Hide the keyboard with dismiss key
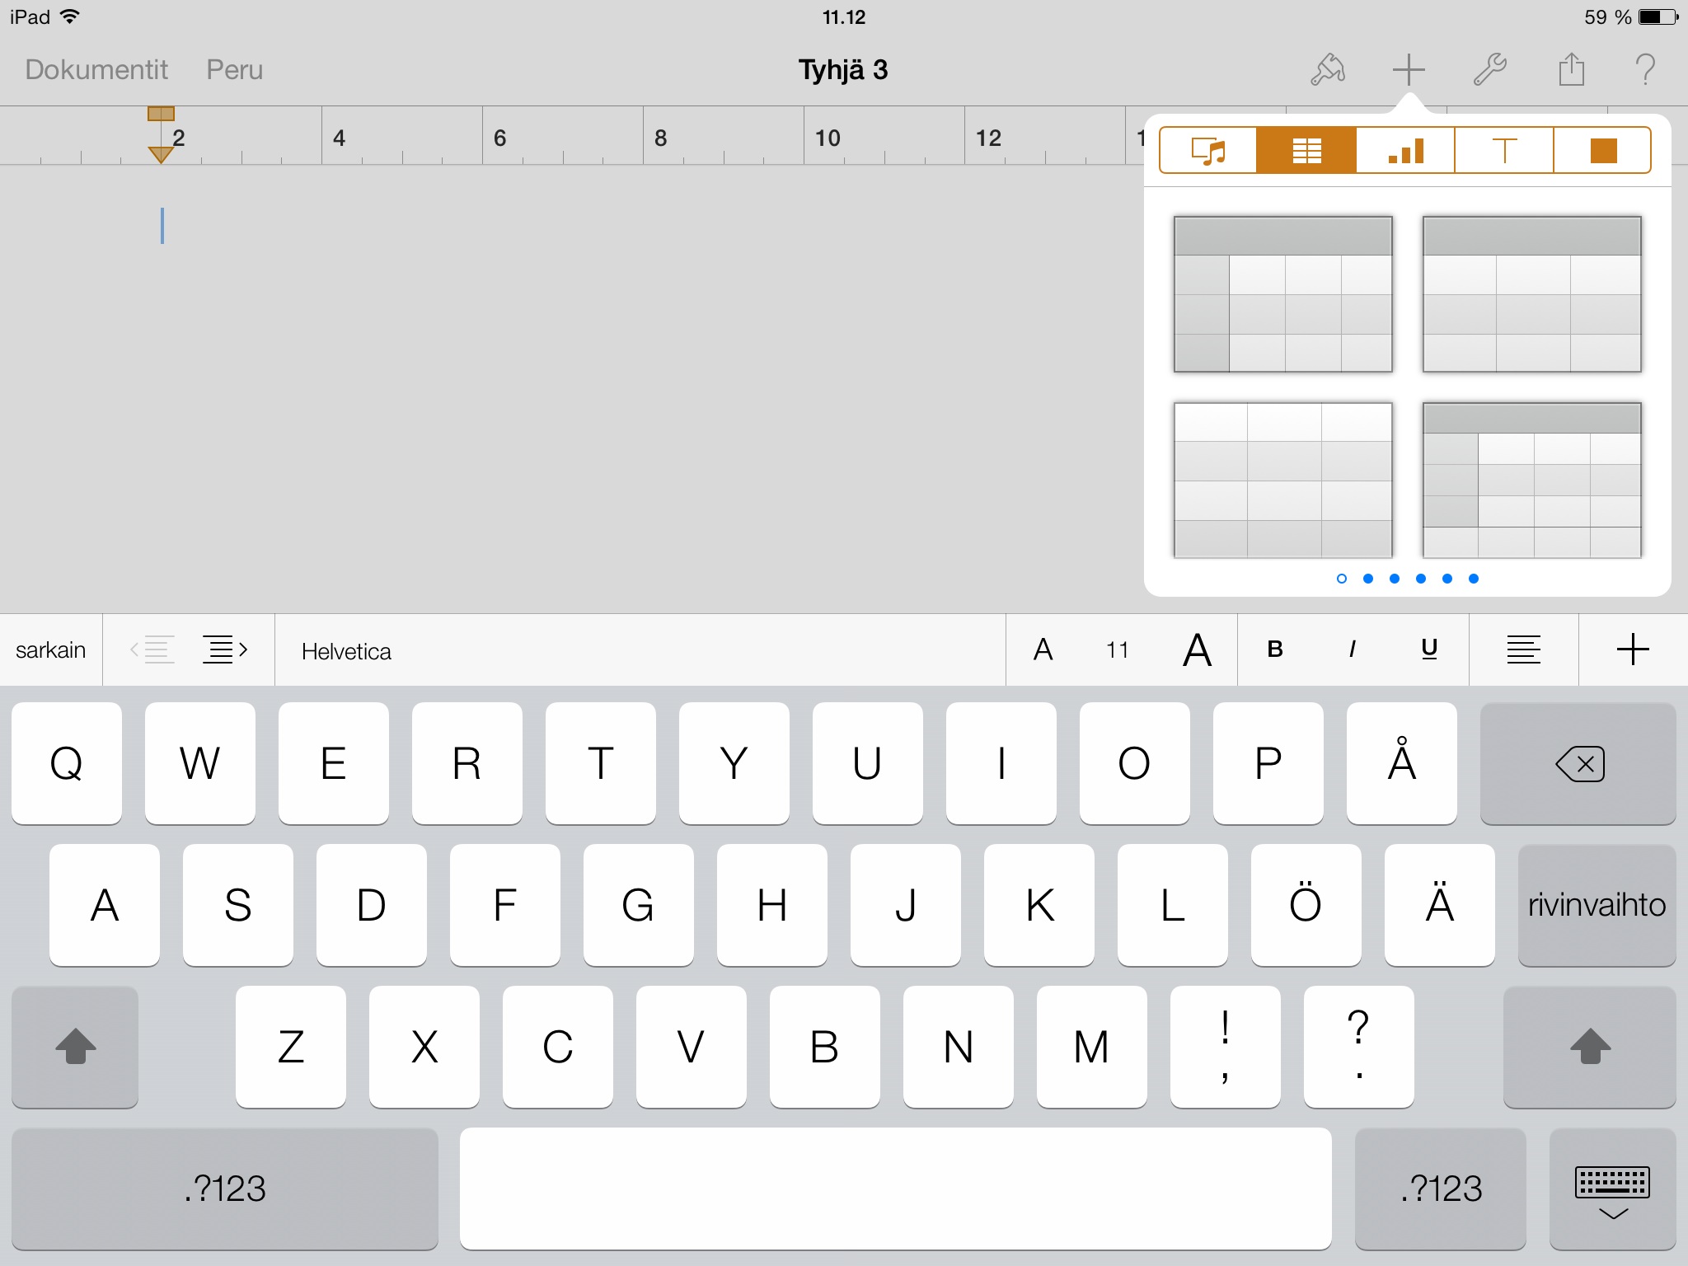1688x1266 pixels. pos(1611,1189)
